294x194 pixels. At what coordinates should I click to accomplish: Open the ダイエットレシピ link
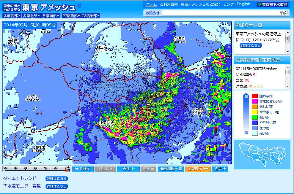point(20,178)
